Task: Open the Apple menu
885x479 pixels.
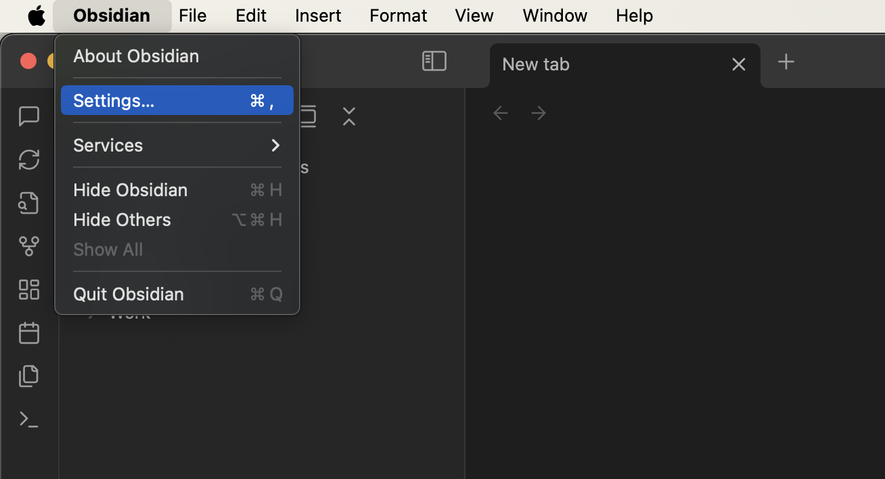Action: pyautogui.click(x=36, y=16)
